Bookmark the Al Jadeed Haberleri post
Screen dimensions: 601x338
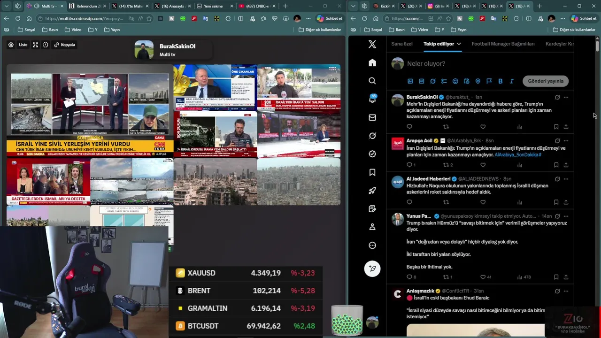coord(556,202)
